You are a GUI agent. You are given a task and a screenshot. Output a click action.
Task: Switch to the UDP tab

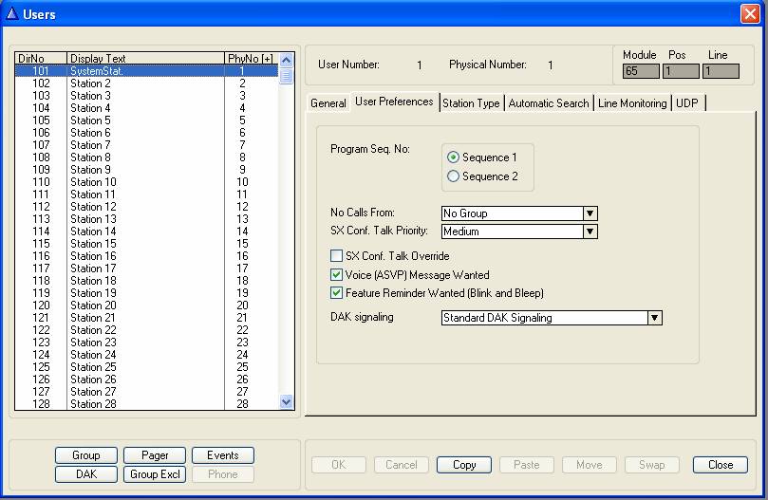[x=687, y=103]
